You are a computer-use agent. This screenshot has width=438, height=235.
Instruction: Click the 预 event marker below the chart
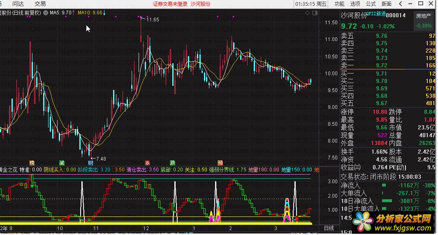(x=220, y=163)
